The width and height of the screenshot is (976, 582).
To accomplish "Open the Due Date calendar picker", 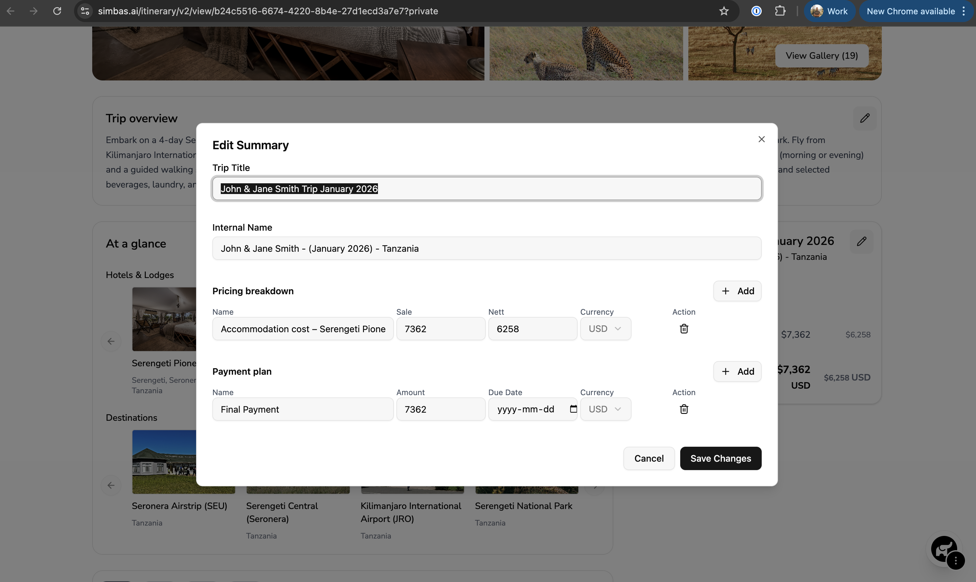I will click(x=573, y=409).
